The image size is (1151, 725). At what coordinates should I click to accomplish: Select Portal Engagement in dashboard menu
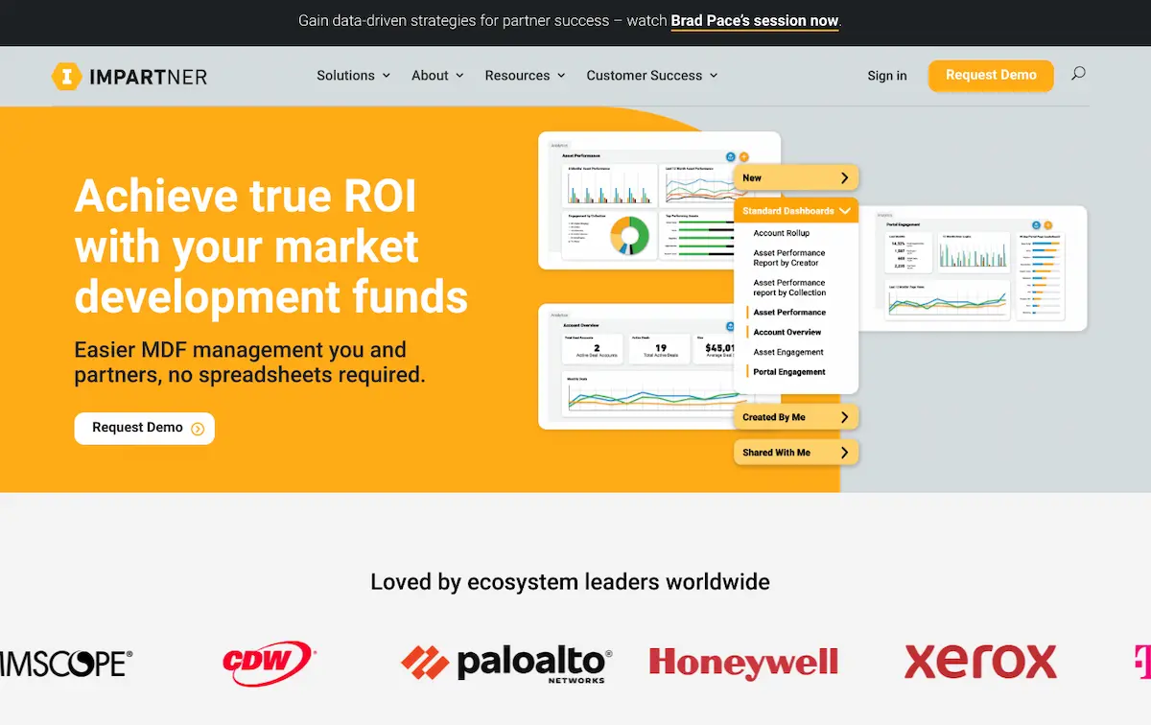click(x=789, y=372)
